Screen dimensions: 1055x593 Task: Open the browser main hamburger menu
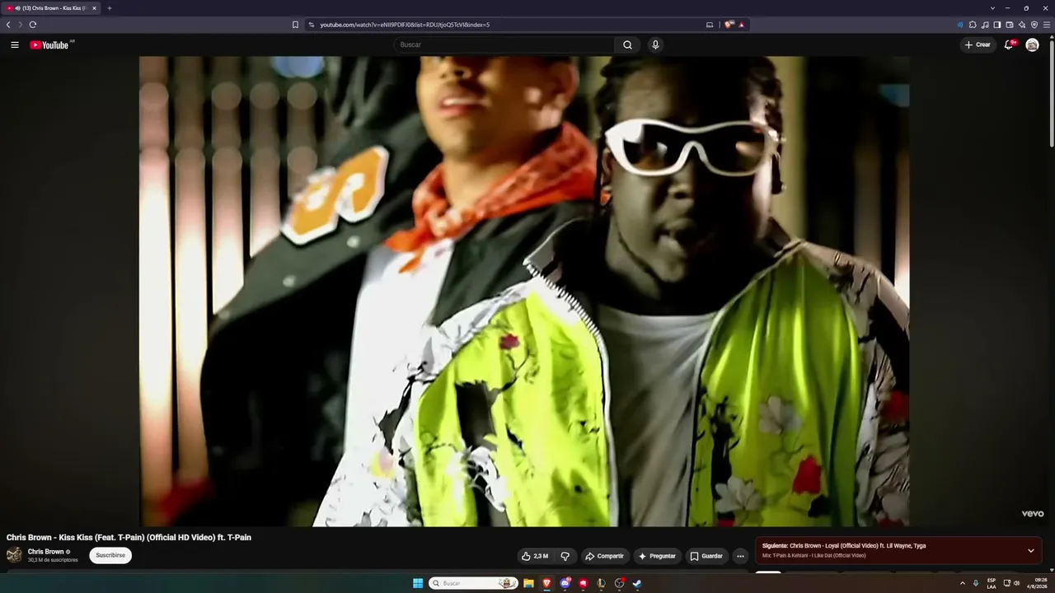(x=1047, y=25)
